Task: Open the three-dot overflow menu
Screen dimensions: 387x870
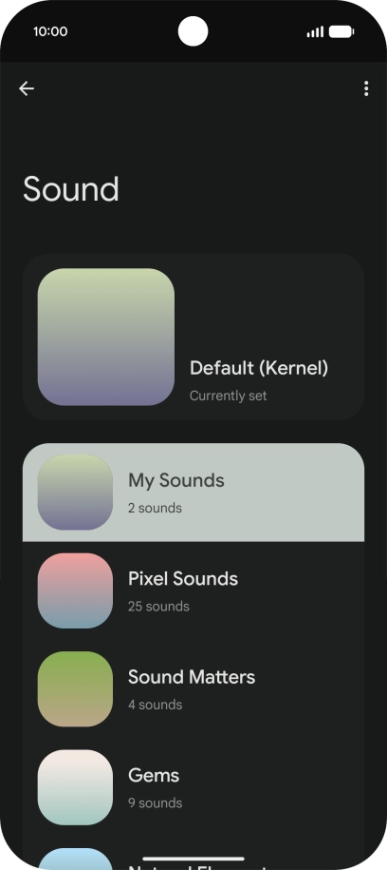Action: (x=366, y=88)
